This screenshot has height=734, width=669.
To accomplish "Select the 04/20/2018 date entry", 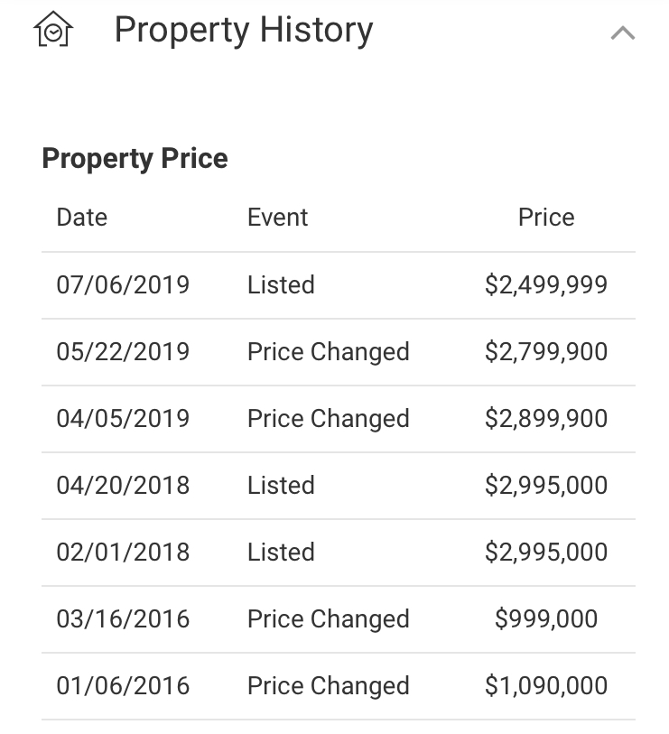I will tap(123, 486).
